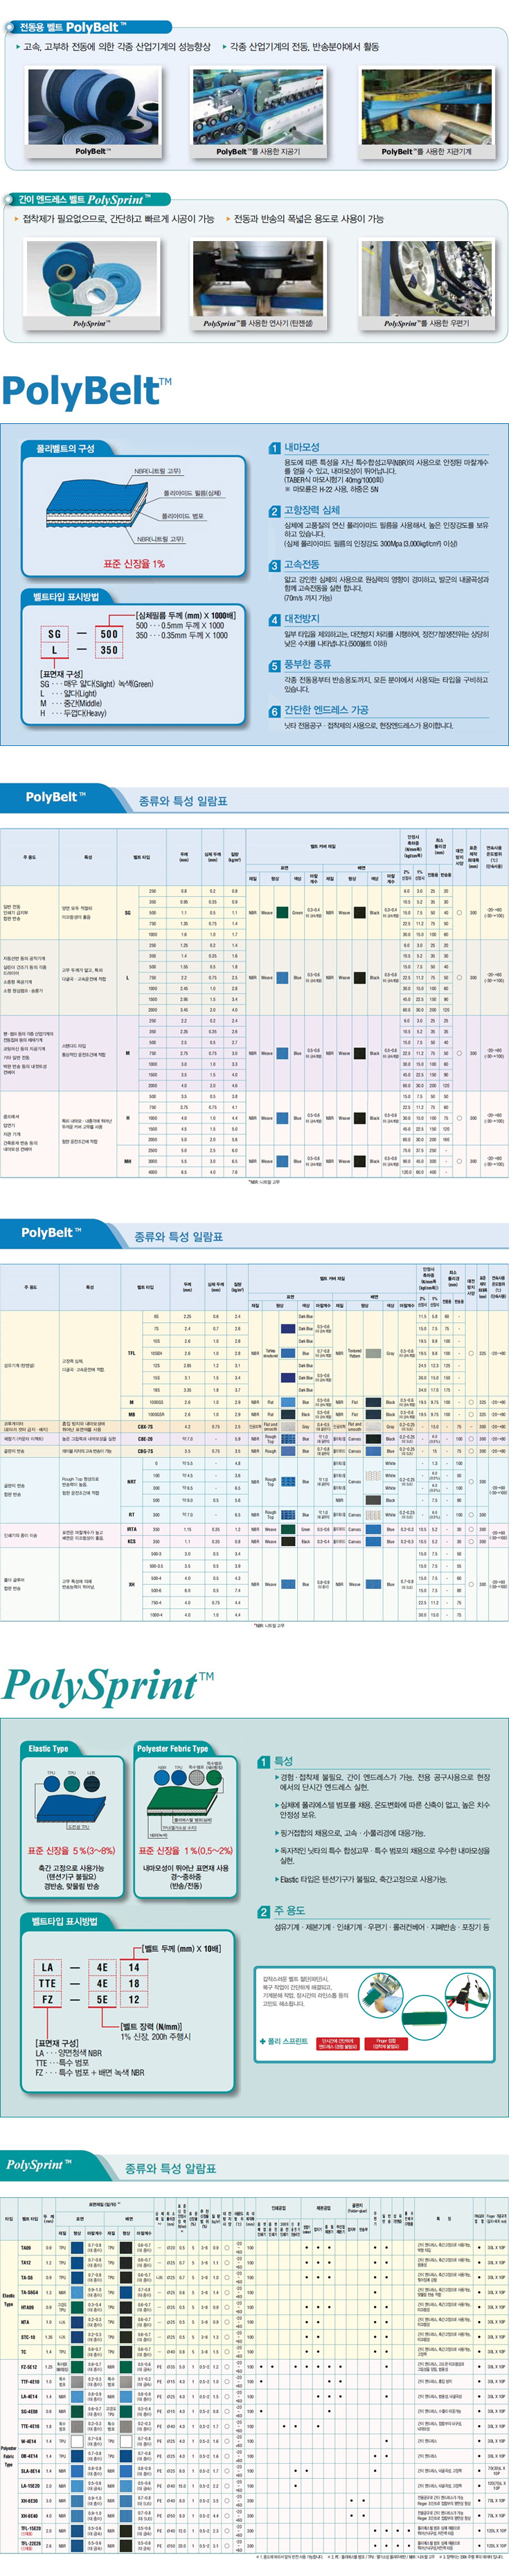This screenshot has width=509, height=2576.
Task: Click the green color swatch in SG table row
Action: tap(282, 912)
